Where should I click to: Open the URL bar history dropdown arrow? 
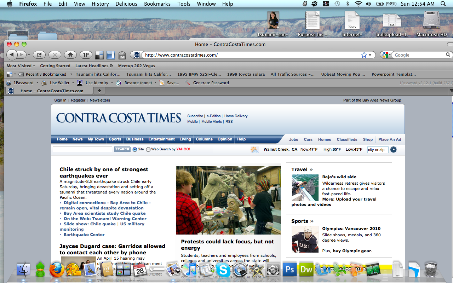click(x=370, y=55)
